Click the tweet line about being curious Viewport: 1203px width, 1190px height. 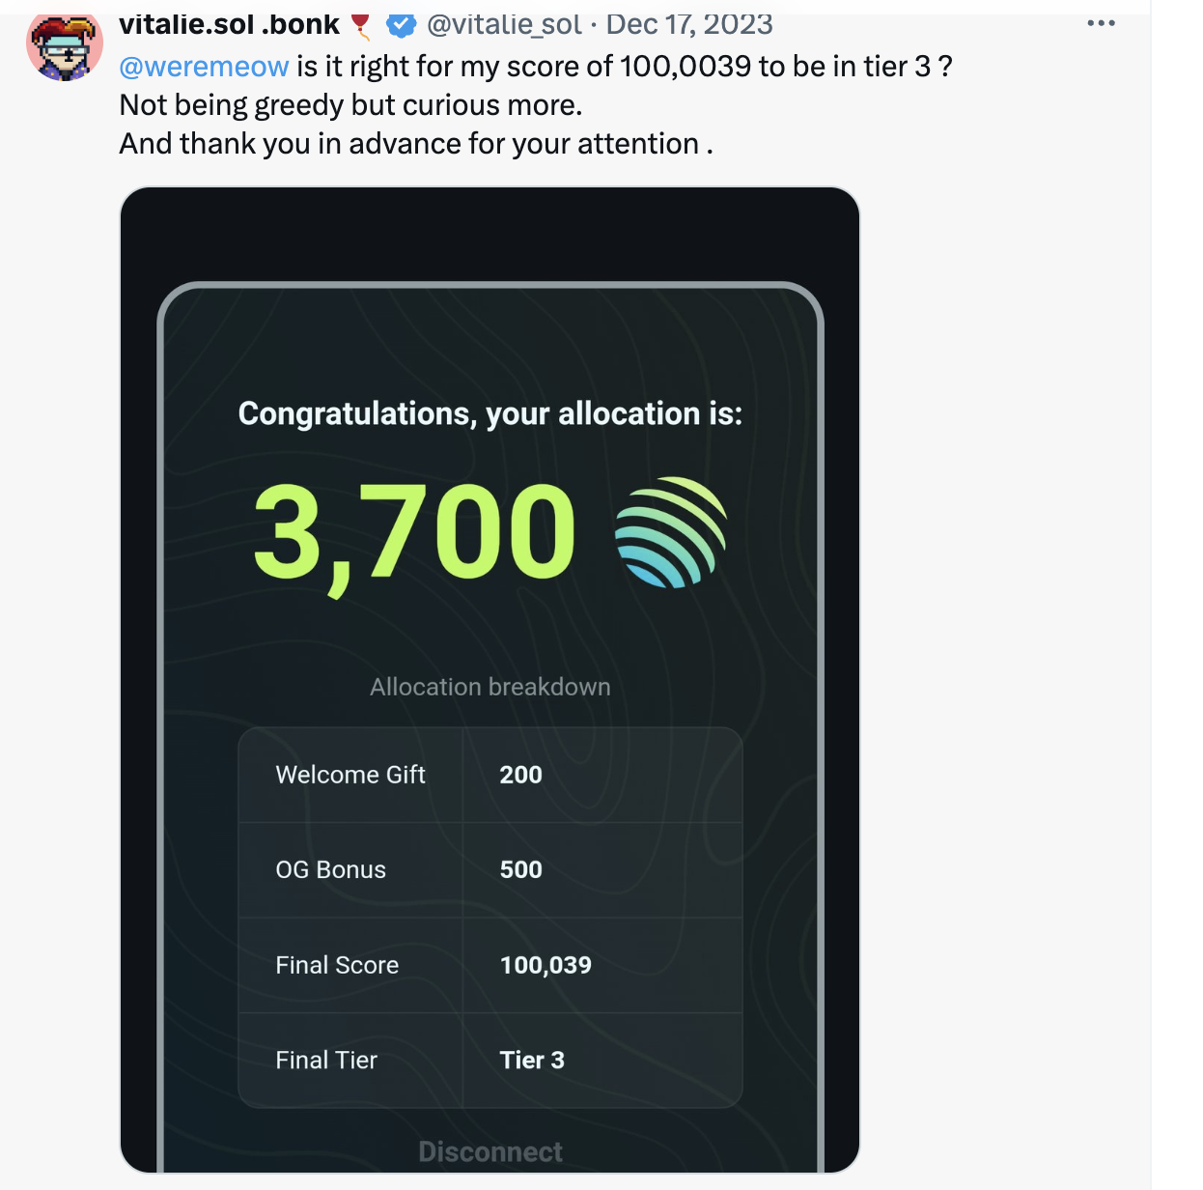tap(350, 105)
